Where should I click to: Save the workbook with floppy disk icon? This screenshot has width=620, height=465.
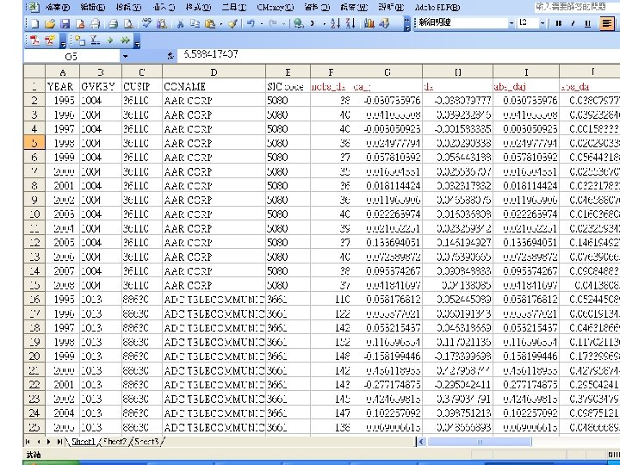(65, 24)
